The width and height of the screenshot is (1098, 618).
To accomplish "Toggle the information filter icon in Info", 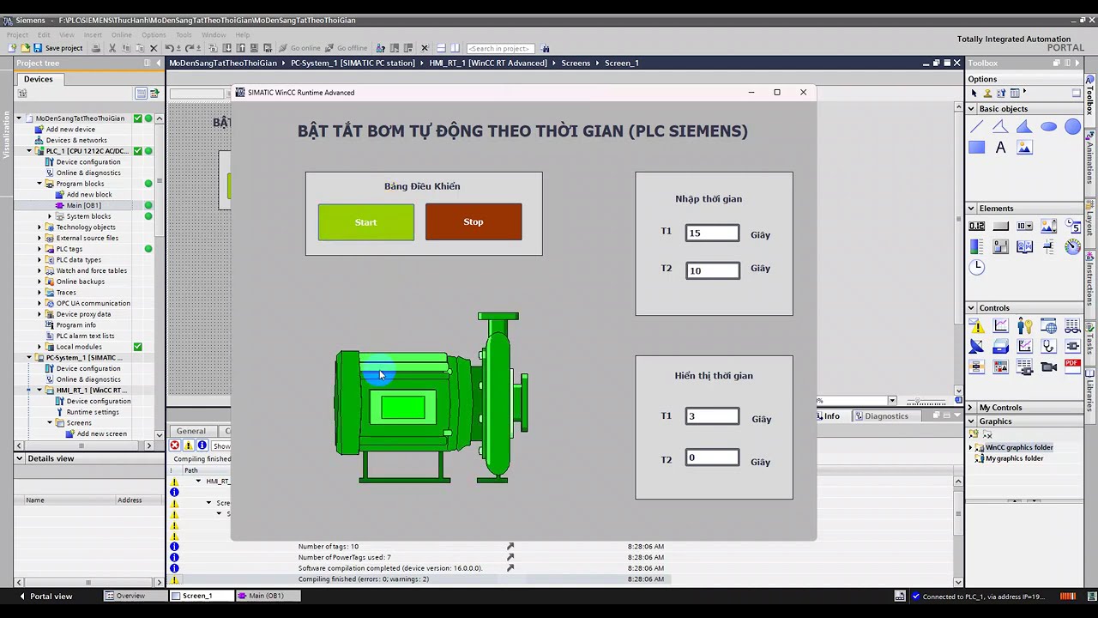I will (x=202, y=445).
